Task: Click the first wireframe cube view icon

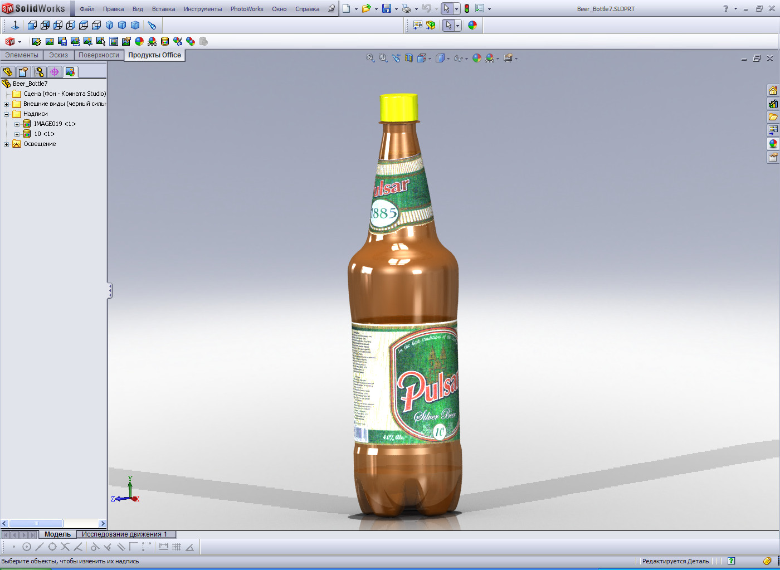Action: (32, 25)
